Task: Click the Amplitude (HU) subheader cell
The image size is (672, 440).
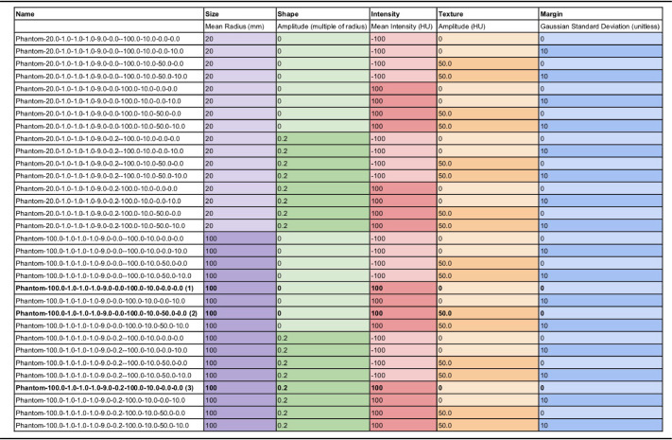Action: click(462, 27)
